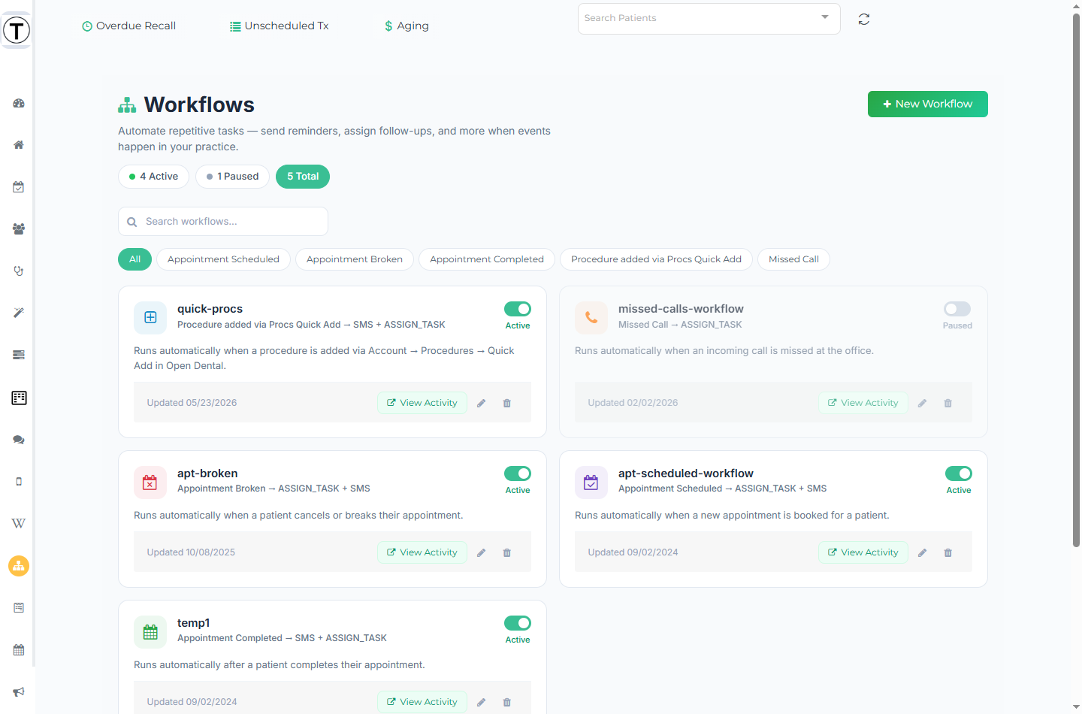Click the pencil icon for apt-scheduled-workflow
This screenshot has height=714, width=1082.
pyautogui.click(x=923, y=552)
